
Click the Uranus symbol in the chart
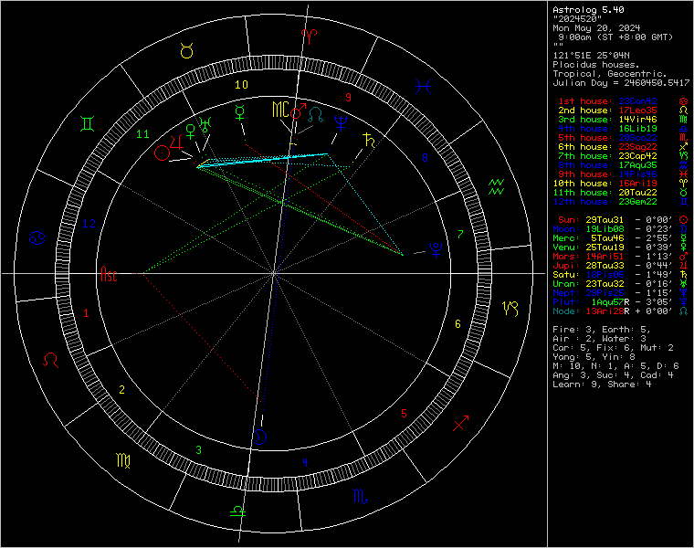point(205,125)
